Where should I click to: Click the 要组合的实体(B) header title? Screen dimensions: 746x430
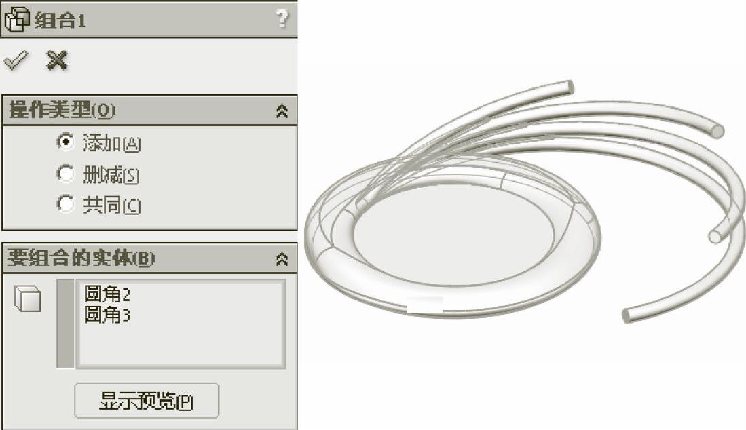pyautogui.click(x=81, y=258)
